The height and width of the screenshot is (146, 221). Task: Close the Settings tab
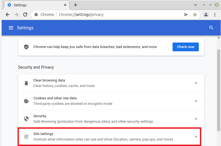[65, 5]
